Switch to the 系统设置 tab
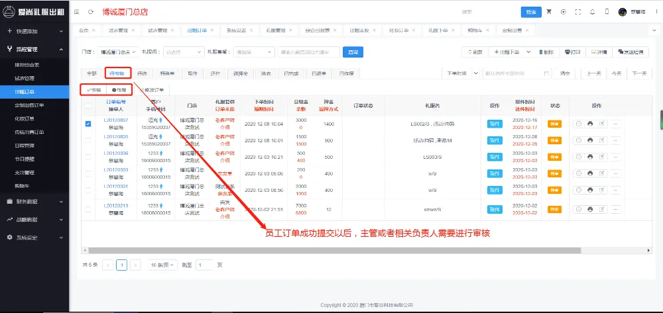 click(x=236, y=30)
